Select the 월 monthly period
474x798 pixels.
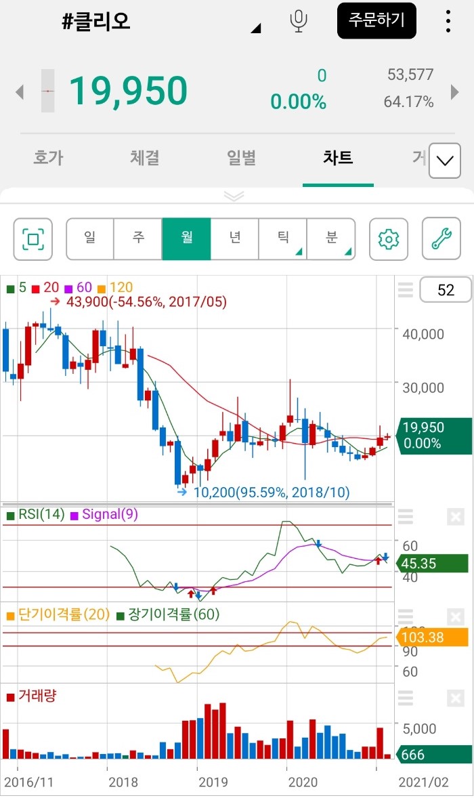pyautogui.click(x=187, y=239)
